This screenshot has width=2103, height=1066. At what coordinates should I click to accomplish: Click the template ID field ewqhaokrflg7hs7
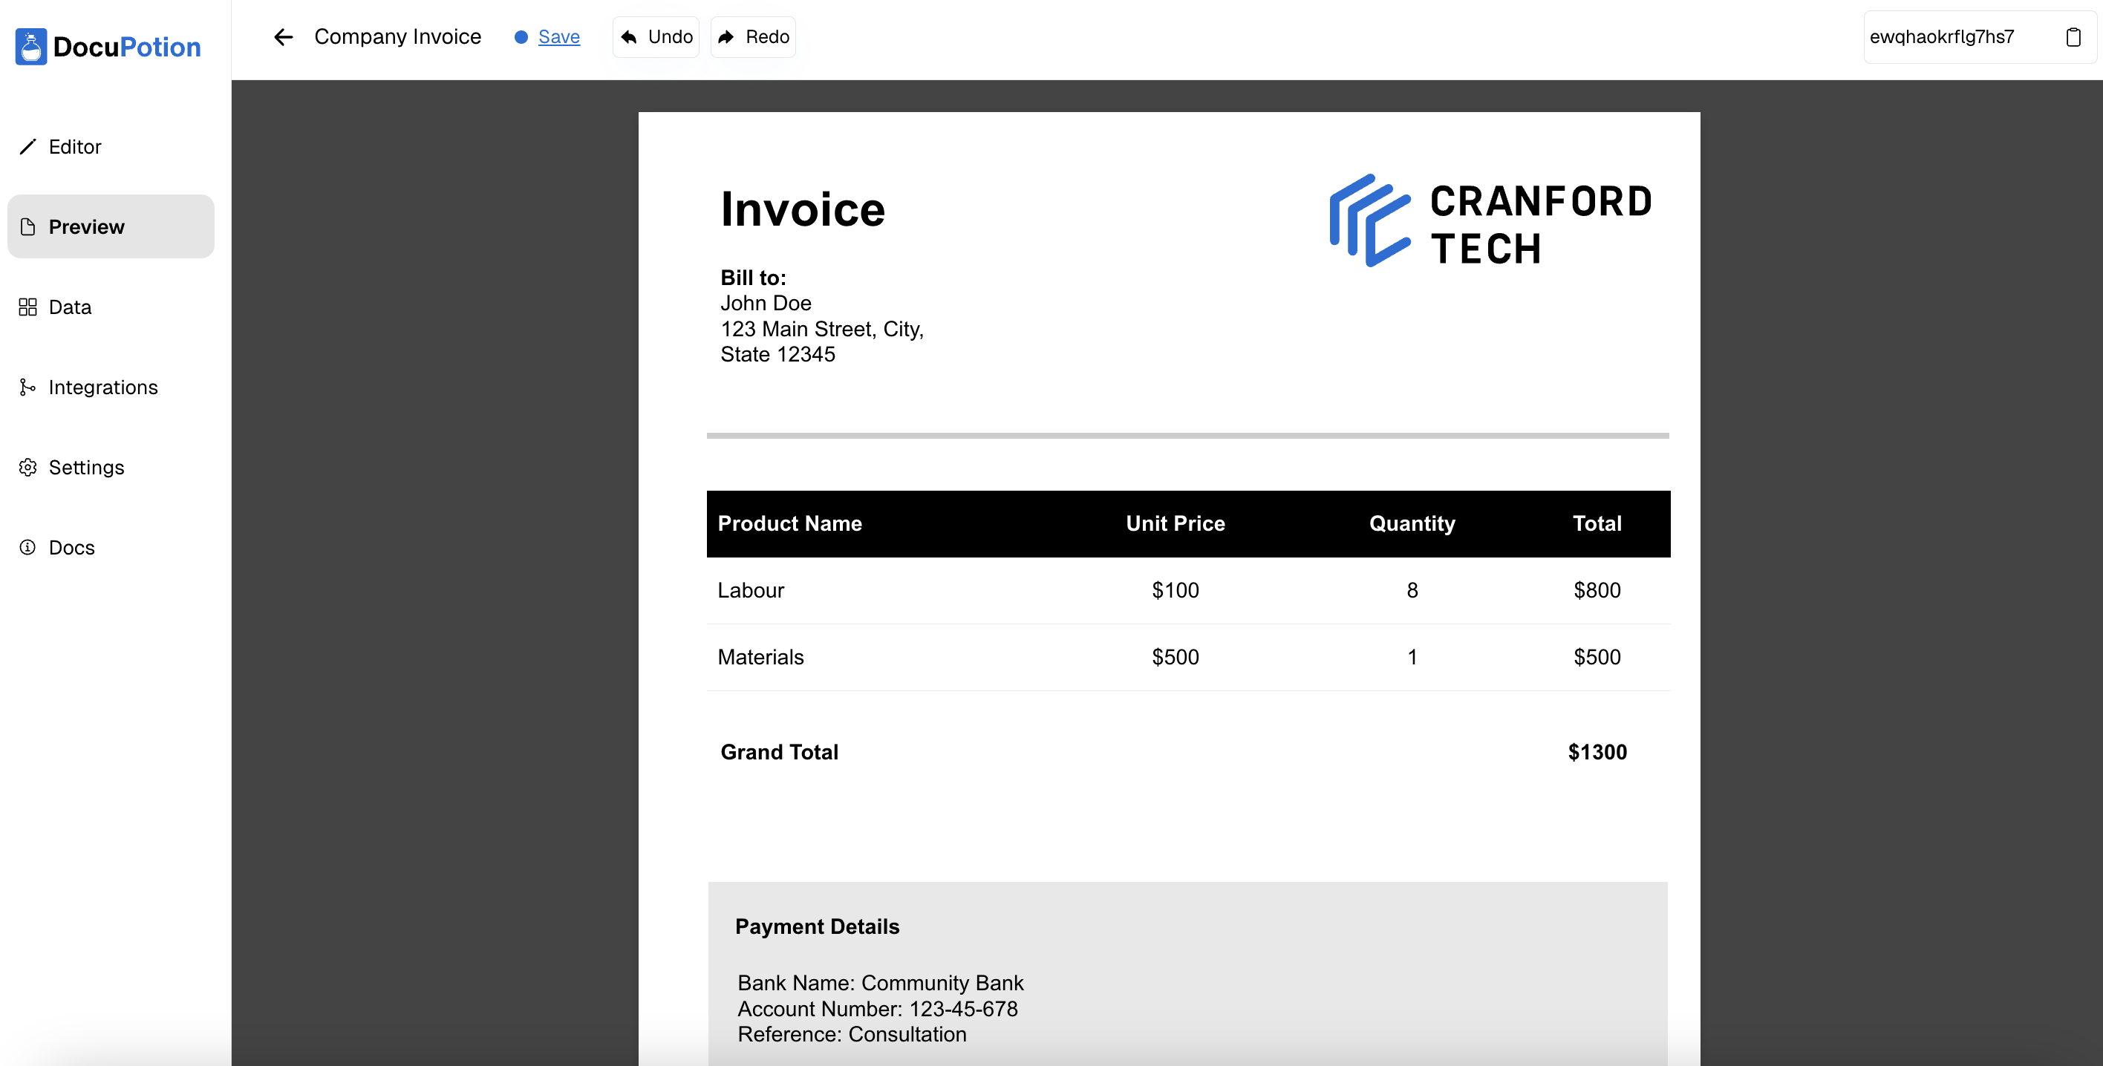[1943, 36]
